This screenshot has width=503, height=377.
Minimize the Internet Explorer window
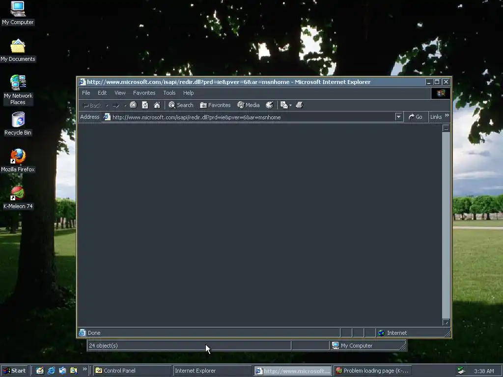[429, 82]
